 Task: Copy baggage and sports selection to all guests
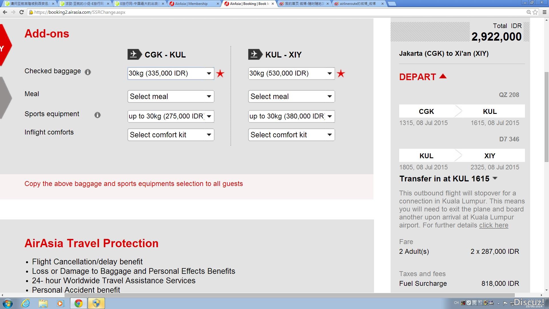[134, 184]
